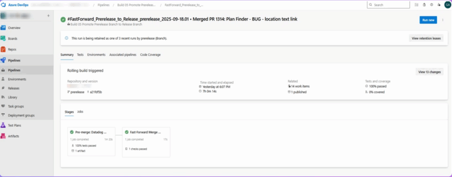Click the Azure DevOps logo
The image size is (452, 177).
[x=5, y=5]
